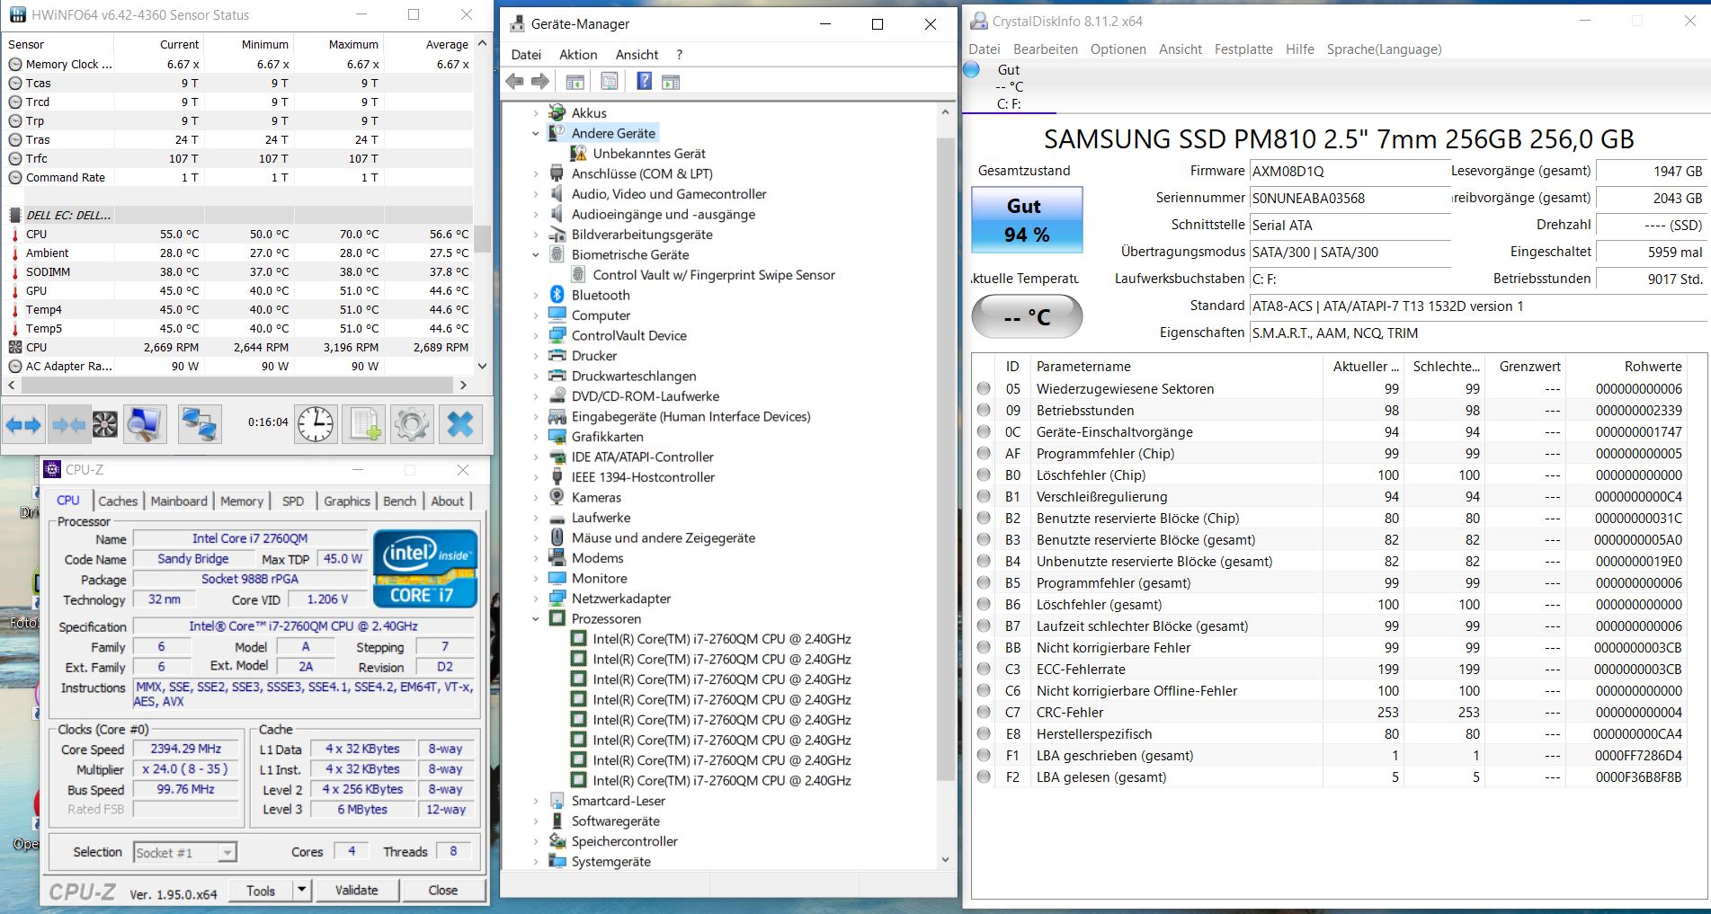Click the Geräte-Manager scrollbar down arrow
Screen dimensions: 1711x914
[945, 860]
